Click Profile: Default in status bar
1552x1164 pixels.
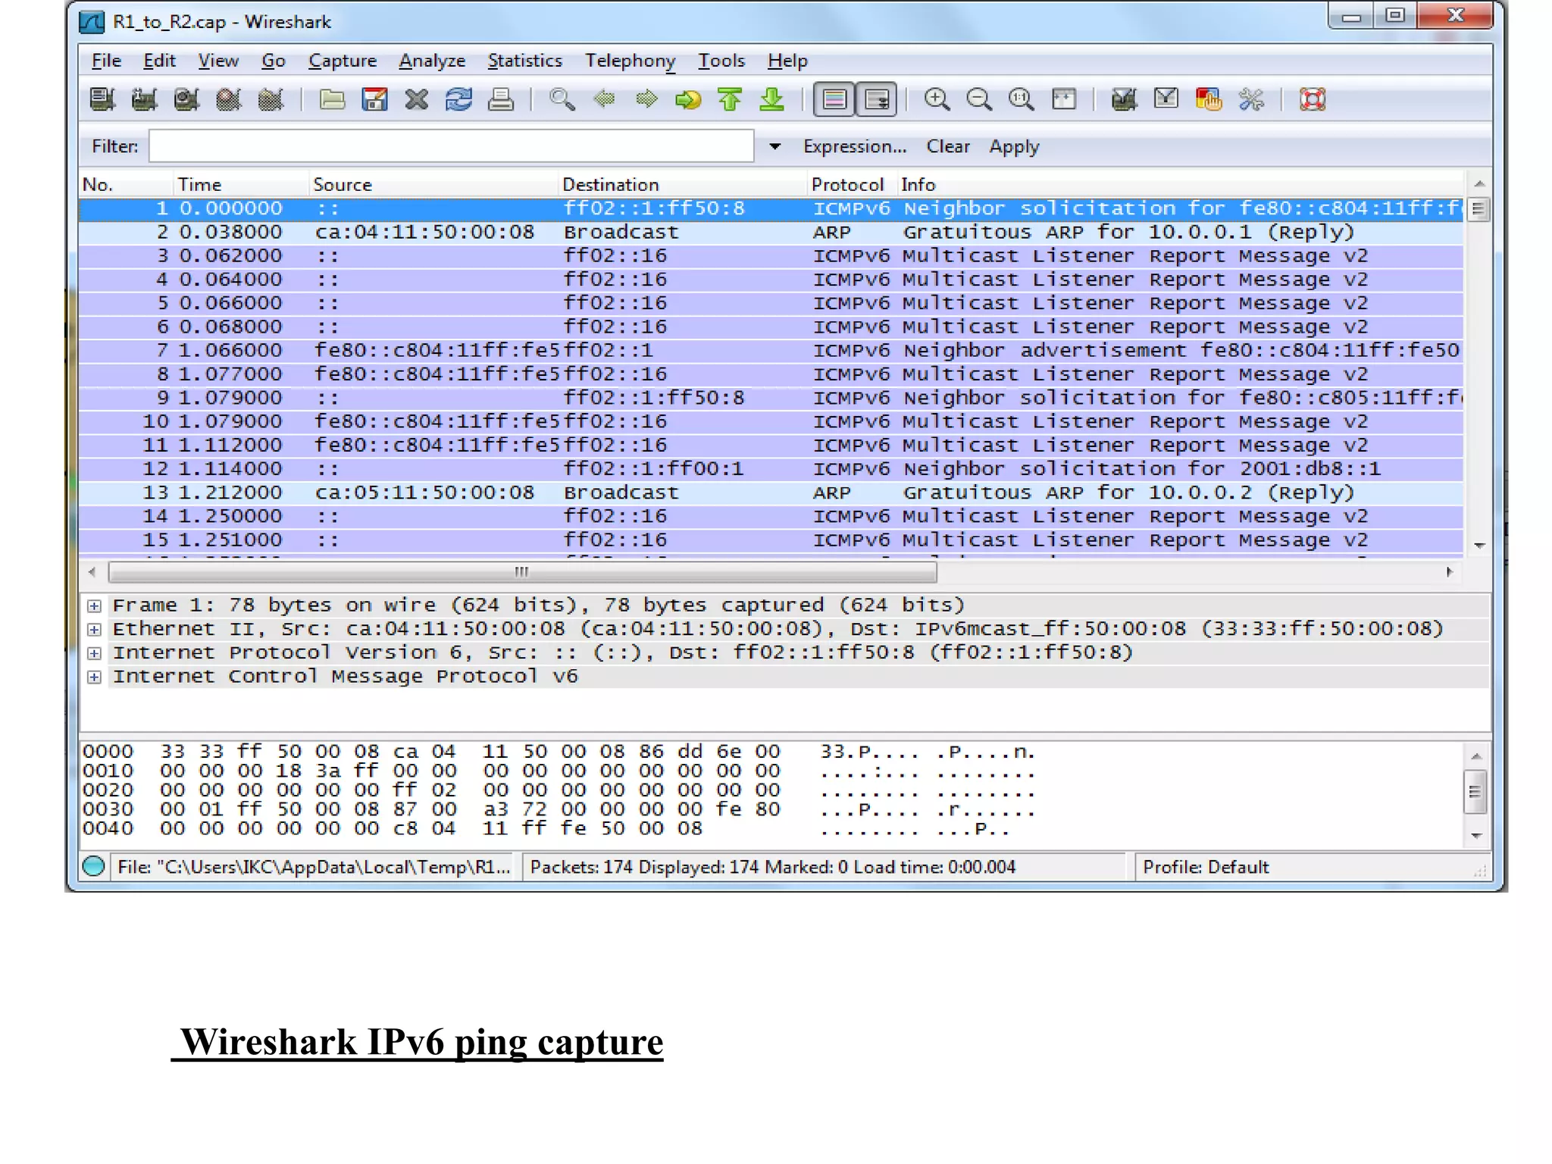tap(1206, 866)
